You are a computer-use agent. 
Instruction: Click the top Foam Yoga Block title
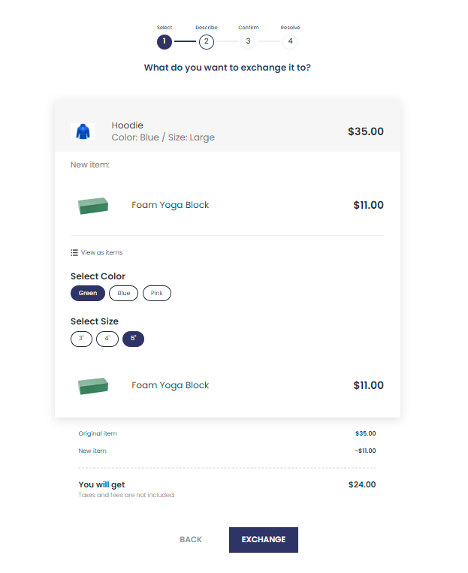171,205
